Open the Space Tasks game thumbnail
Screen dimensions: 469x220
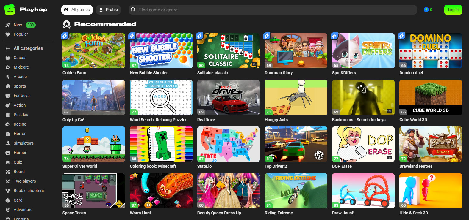coord(94,191)
